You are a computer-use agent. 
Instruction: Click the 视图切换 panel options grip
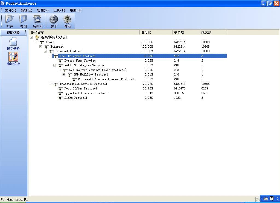click(25, 32)
